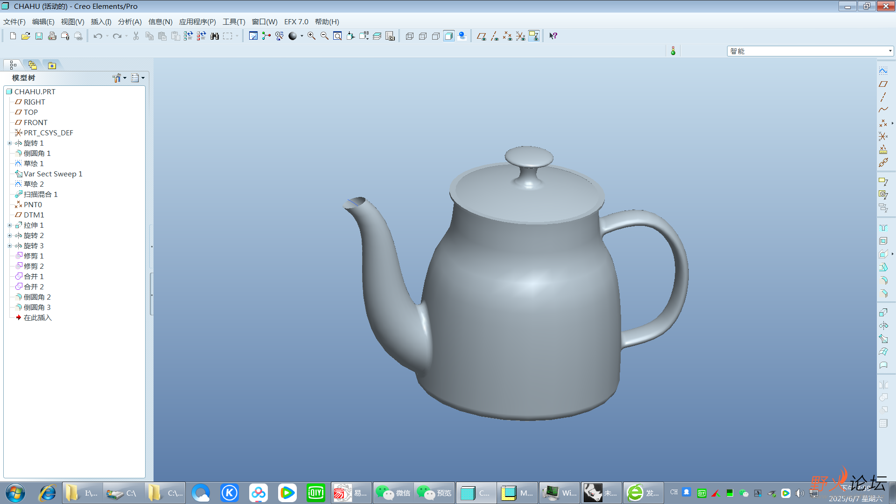The image size is (896, 504).
Task: Select the Coordinate System tool on right
Action: pyautogui.click(x=883, y=136)
